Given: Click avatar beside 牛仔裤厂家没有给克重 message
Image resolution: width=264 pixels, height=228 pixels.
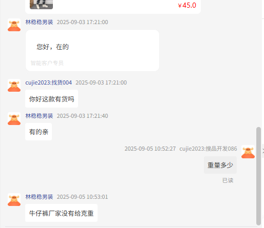Looking at the screenshot, I should pos(14,200).
